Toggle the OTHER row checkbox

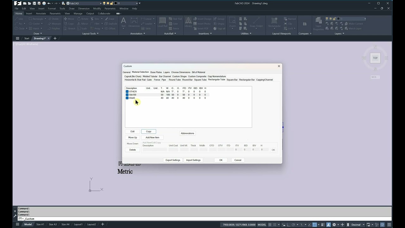tap(127, 92)
